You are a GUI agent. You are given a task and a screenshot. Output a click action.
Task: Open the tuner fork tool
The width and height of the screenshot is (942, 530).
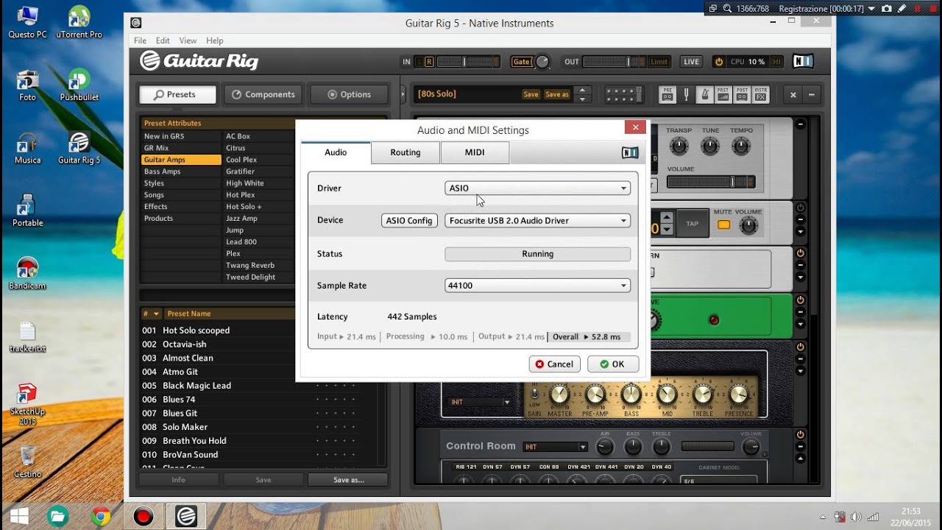pos(687,94)
